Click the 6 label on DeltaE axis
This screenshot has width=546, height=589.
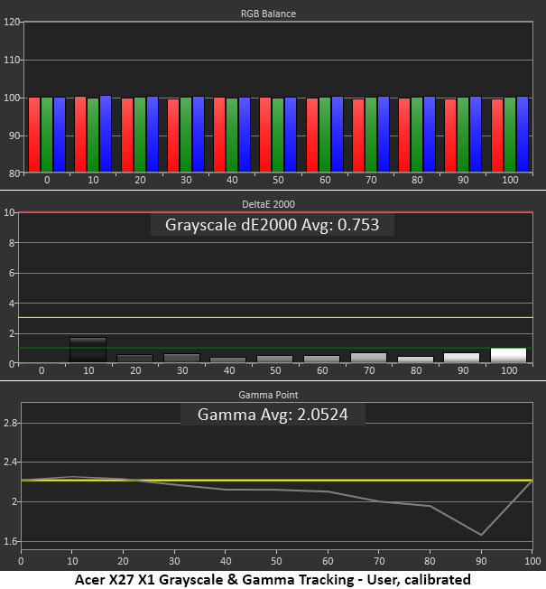point(12,273)
